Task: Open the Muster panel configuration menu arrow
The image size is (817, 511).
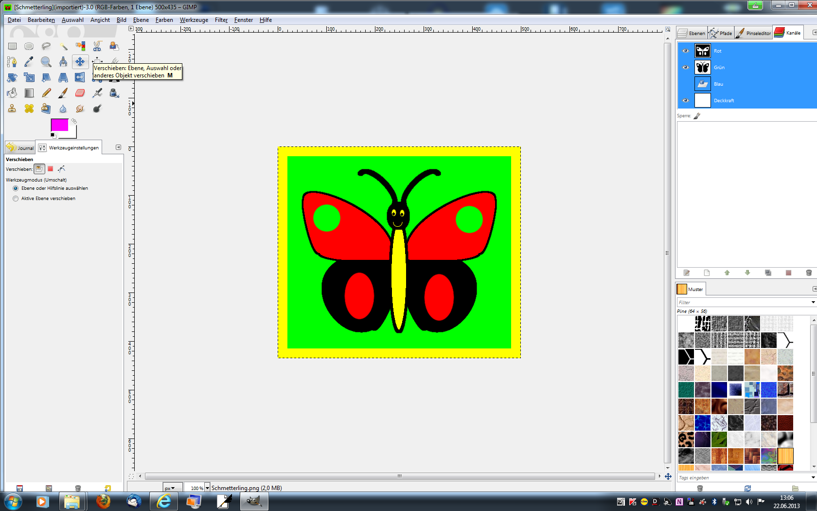Action: tap(815, 289)
